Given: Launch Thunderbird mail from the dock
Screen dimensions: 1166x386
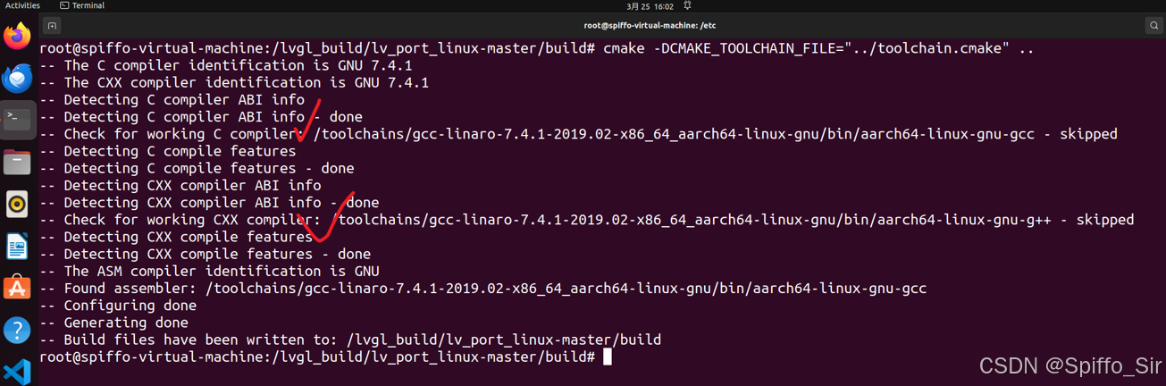Looking at the screenshot, I should (17, 79).
